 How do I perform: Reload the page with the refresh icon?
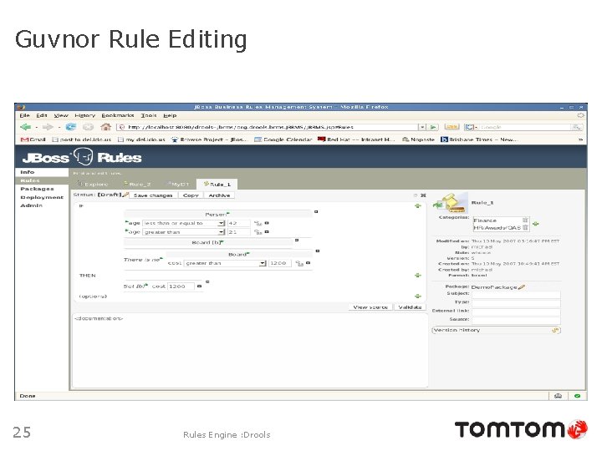(x=71, y=127)
